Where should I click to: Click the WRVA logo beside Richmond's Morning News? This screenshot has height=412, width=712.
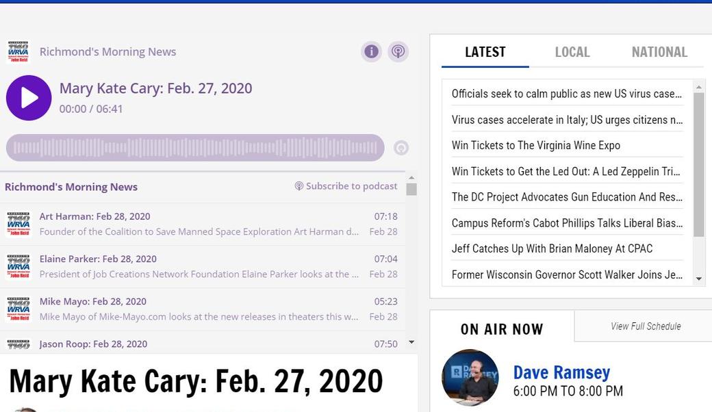pos(18,52)
